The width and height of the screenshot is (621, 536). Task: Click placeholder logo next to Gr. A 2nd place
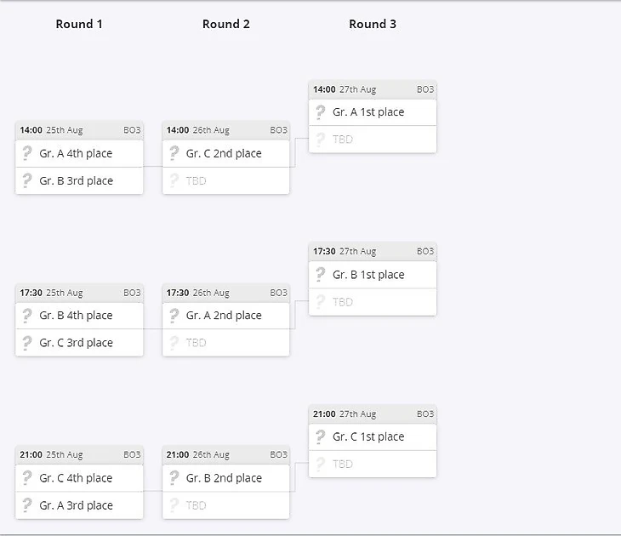tap(174, 316)
